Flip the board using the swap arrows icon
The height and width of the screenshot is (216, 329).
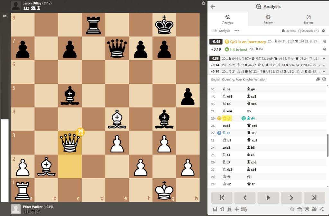pyautogui.click(x=222, y=209)
